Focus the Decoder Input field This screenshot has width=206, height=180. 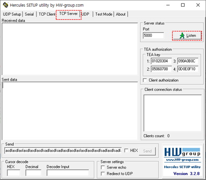(68, 173)
